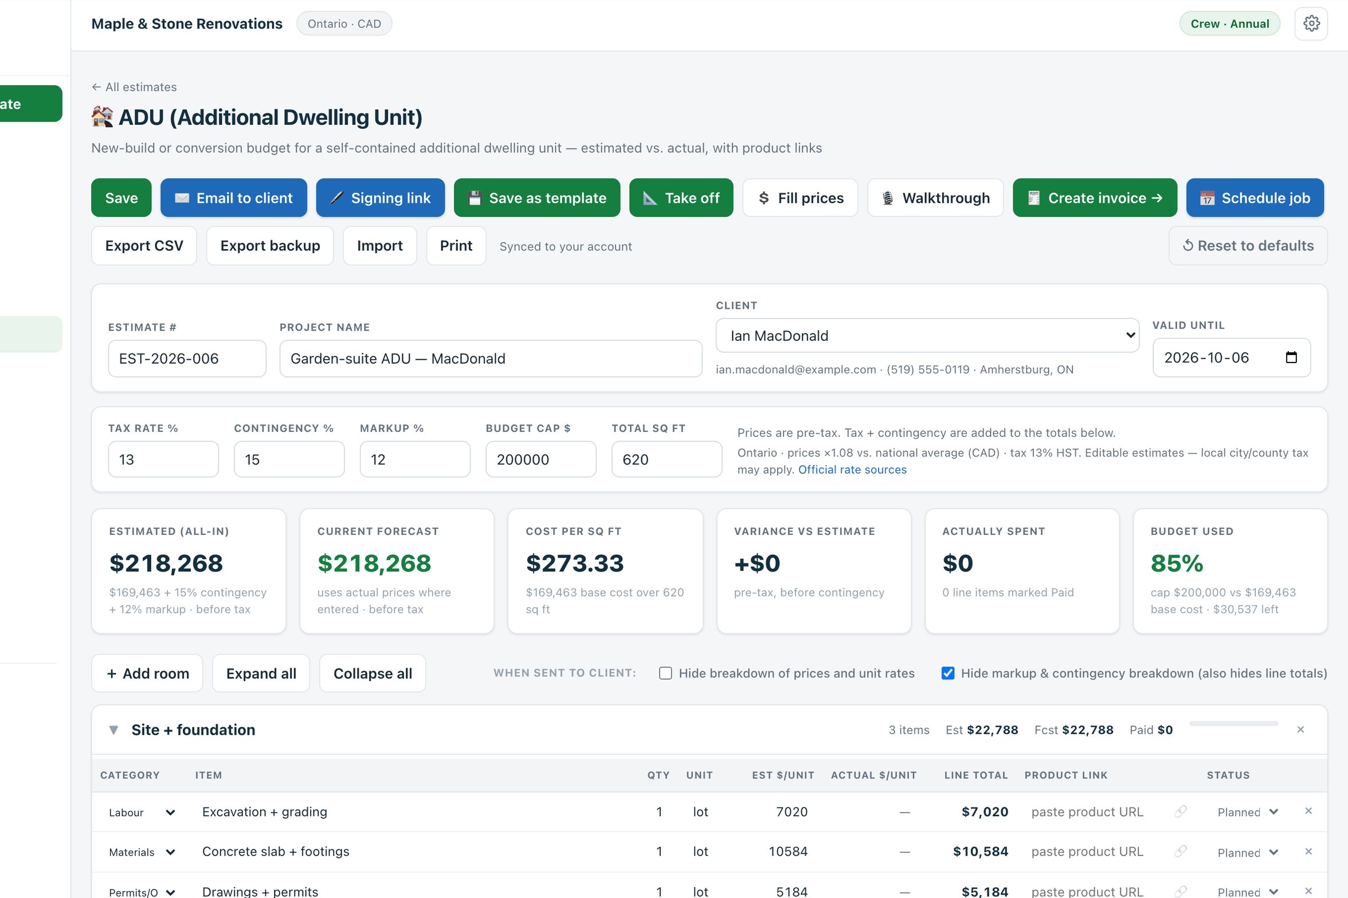The height and width of the screenshot is (898, 1348).
Task: Click Create invoice
Action: pos(1095,198)
